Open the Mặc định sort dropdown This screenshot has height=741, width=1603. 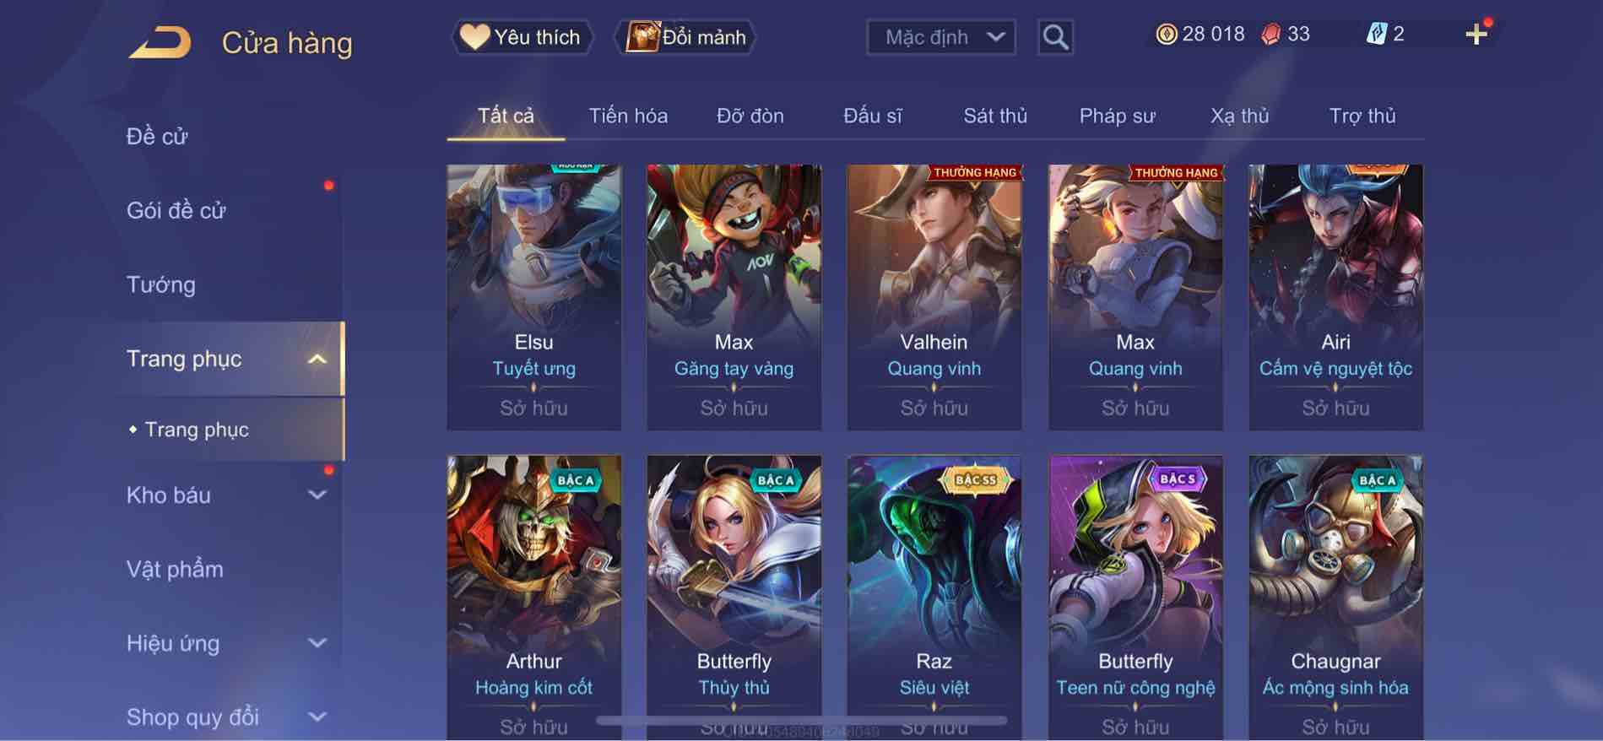[941, 37]
